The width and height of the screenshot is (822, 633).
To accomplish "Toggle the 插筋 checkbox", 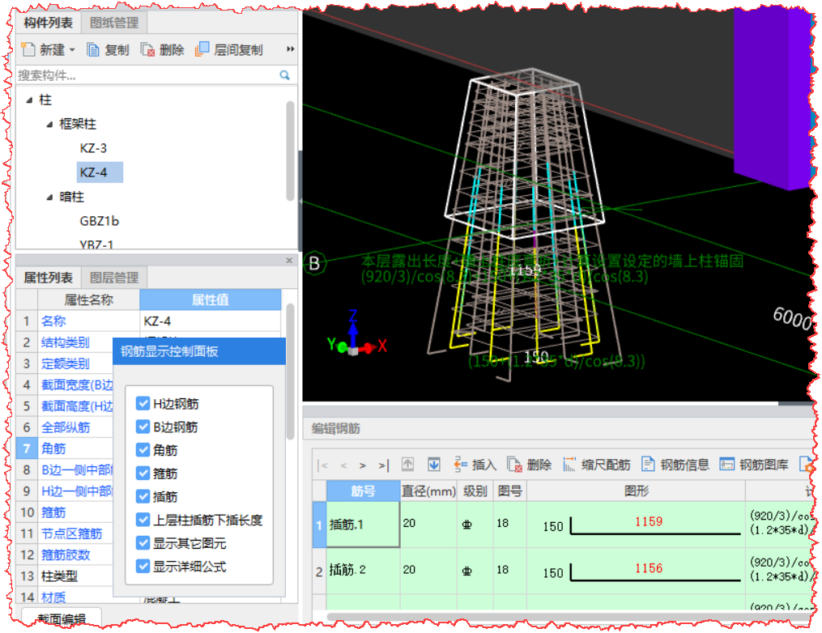I will (x=143, y=496).
